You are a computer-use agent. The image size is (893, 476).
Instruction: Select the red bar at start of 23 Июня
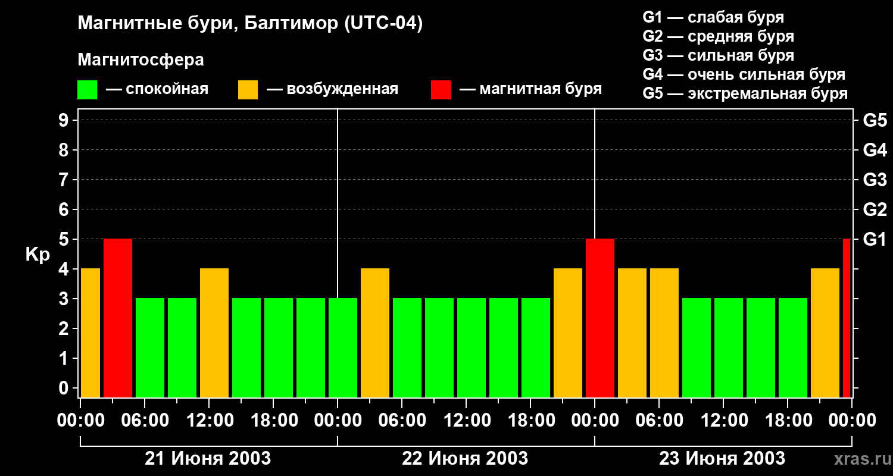pos(600,318)
